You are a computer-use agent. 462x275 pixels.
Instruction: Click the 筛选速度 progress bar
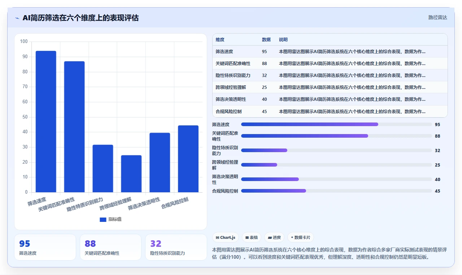click(x=336, y=124)
